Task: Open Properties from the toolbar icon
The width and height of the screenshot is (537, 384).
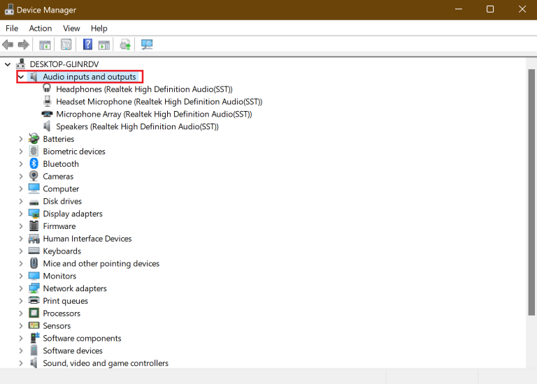Action: (66, 45)
